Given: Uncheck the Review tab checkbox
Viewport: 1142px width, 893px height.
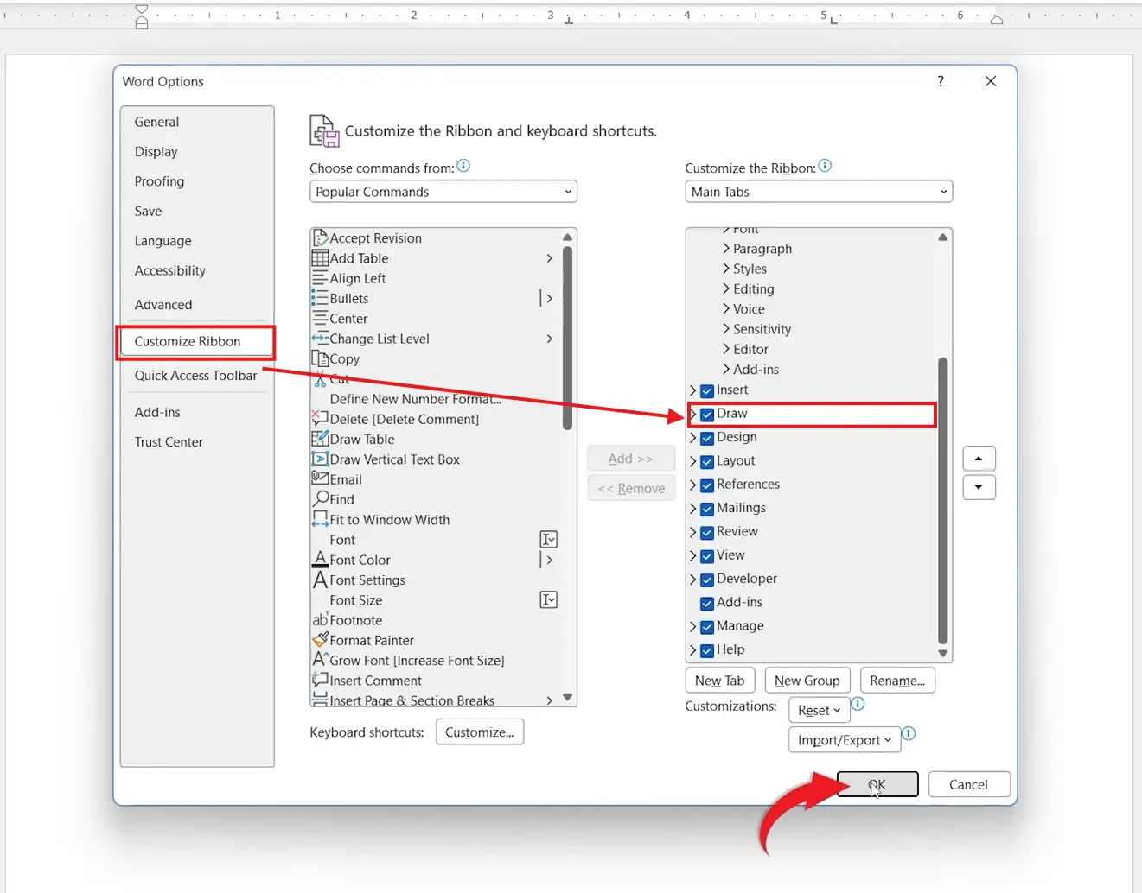Looking at the screenshot, I should [707, 532].
